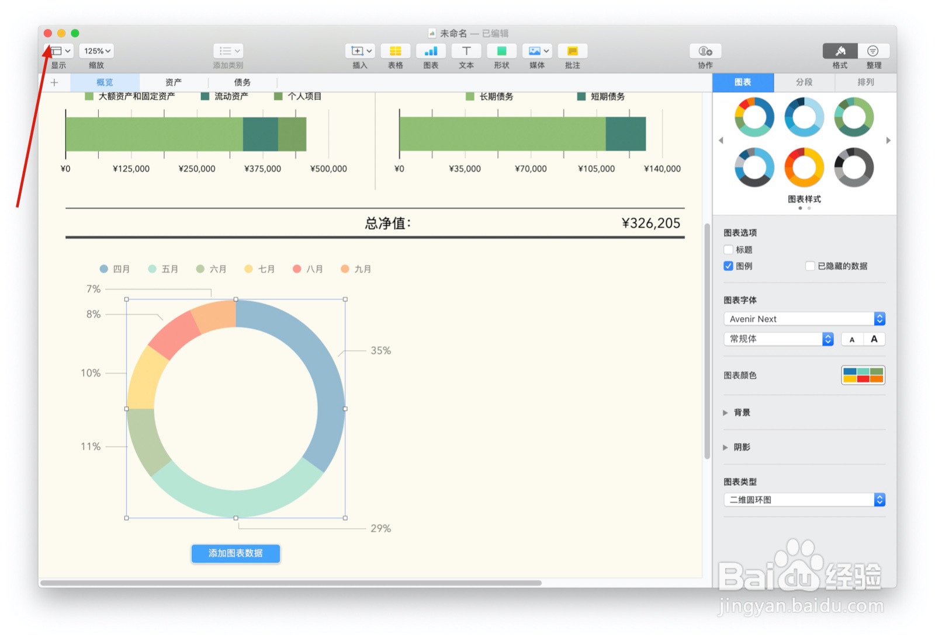Open the Insert menu via 插入 icon

click(359, 51)
